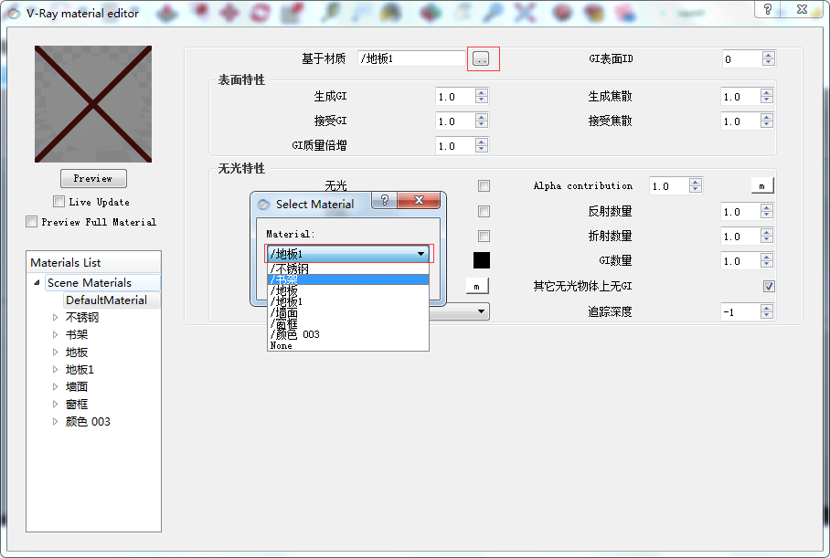
Task: Increase the 生成GI value with up arrow
Action: (x=481, y=92)
